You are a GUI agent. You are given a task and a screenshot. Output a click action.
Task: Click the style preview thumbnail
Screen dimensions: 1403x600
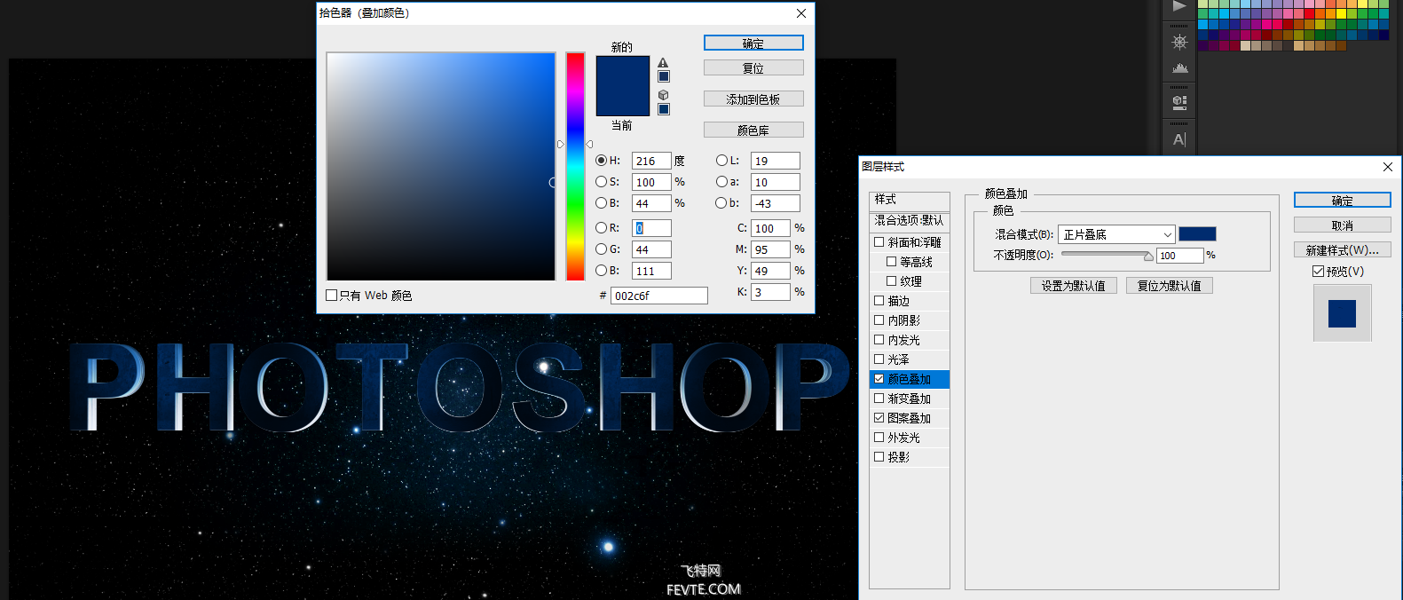click(1342, 312)
